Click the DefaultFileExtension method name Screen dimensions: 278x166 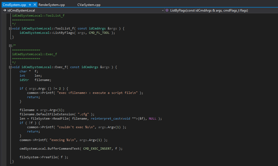(x=55, y=114)
